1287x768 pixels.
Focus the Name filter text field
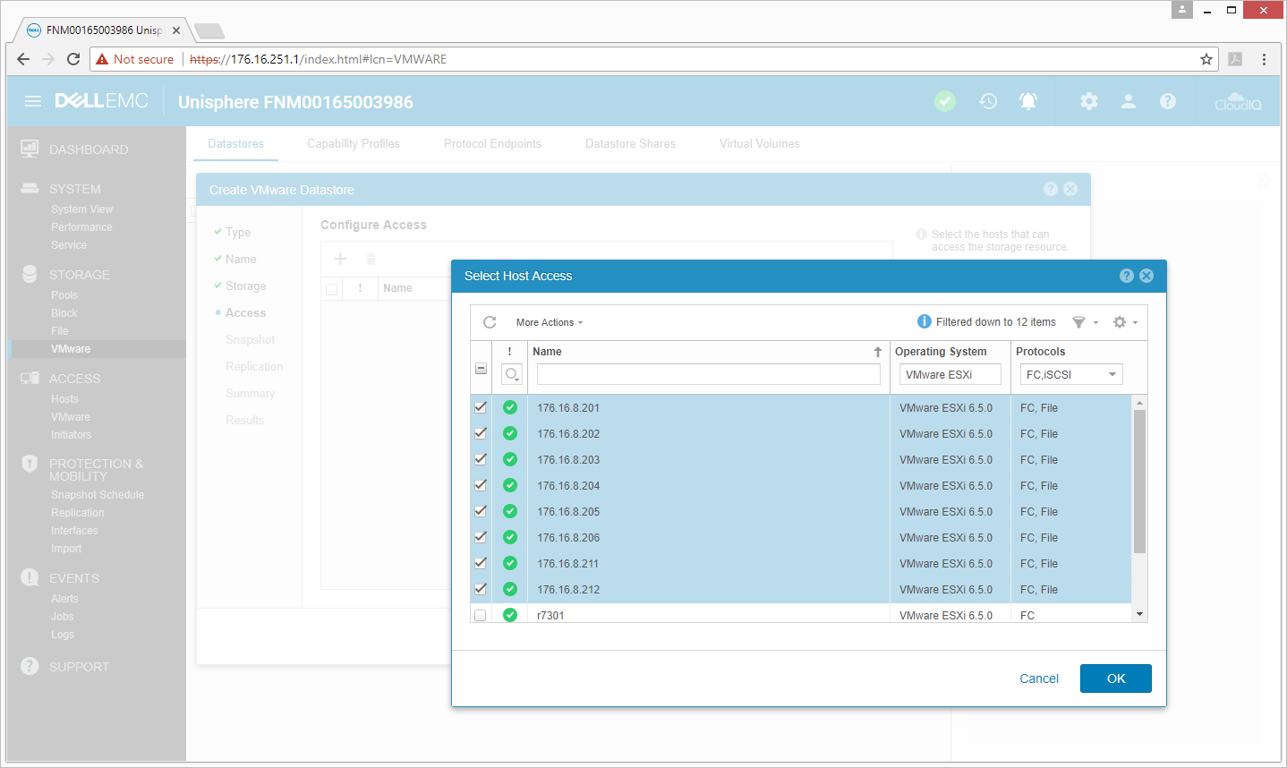pyautogui.click(x=709, y=374)
